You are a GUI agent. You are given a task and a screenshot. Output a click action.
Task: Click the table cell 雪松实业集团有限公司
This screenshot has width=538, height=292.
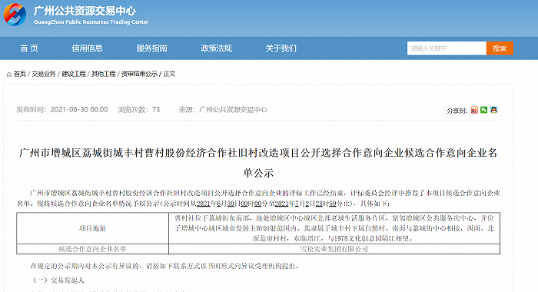tap(334, 249)
